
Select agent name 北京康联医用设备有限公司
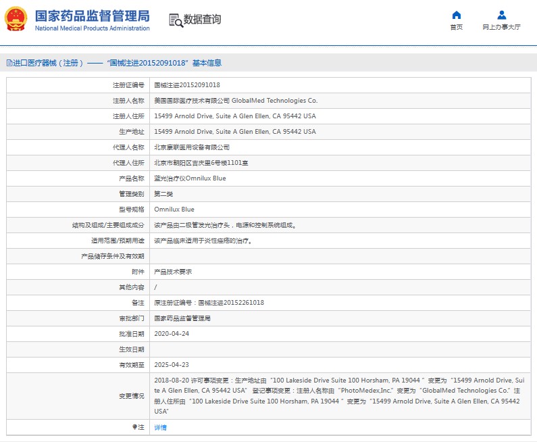point(192,147)
